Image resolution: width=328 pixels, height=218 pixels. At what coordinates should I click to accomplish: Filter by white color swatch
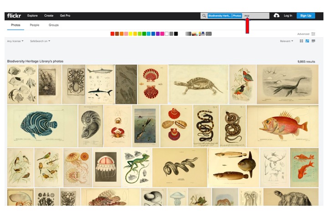pos(167,34)
